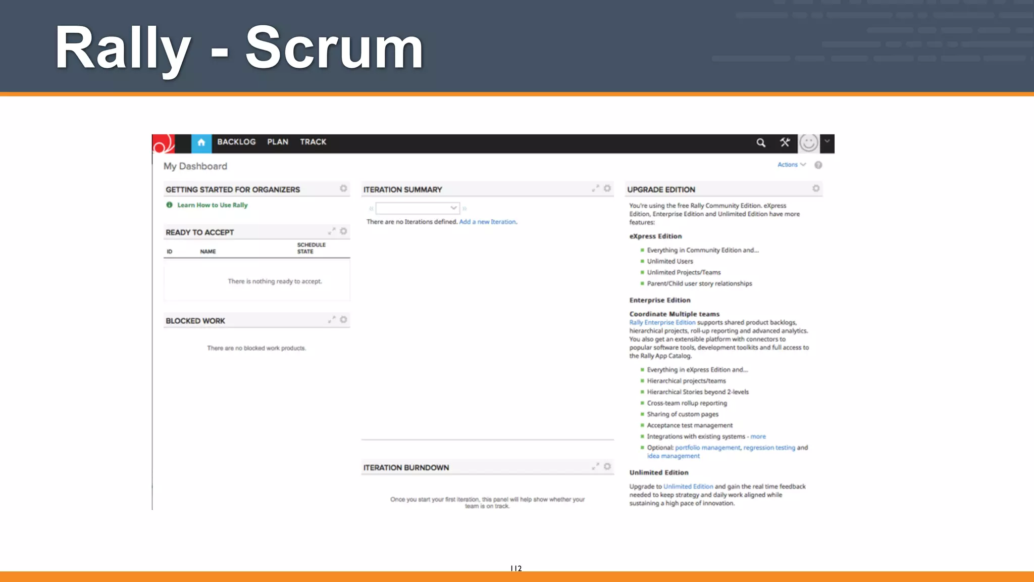The width and height of the screenshot is (1034, 582).
Task: Open the Actions dropdown
Action: pos(791,165)
